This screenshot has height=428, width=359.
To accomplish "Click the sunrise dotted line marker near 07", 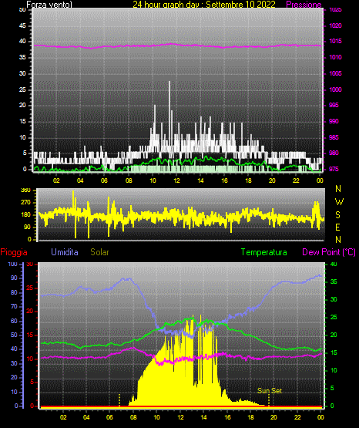I will click(x=119, y=400).
